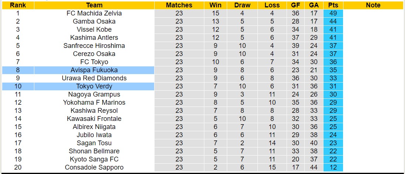Open FC Machida Zelvia team link
This screenshot has width=405, height=174.
click(94, 13)
